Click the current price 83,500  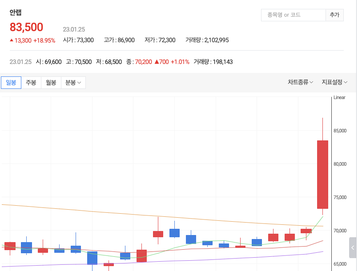(x=26, y=27)
